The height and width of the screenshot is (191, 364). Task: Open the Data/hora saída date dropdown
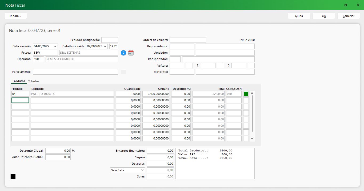click(105, 46)
